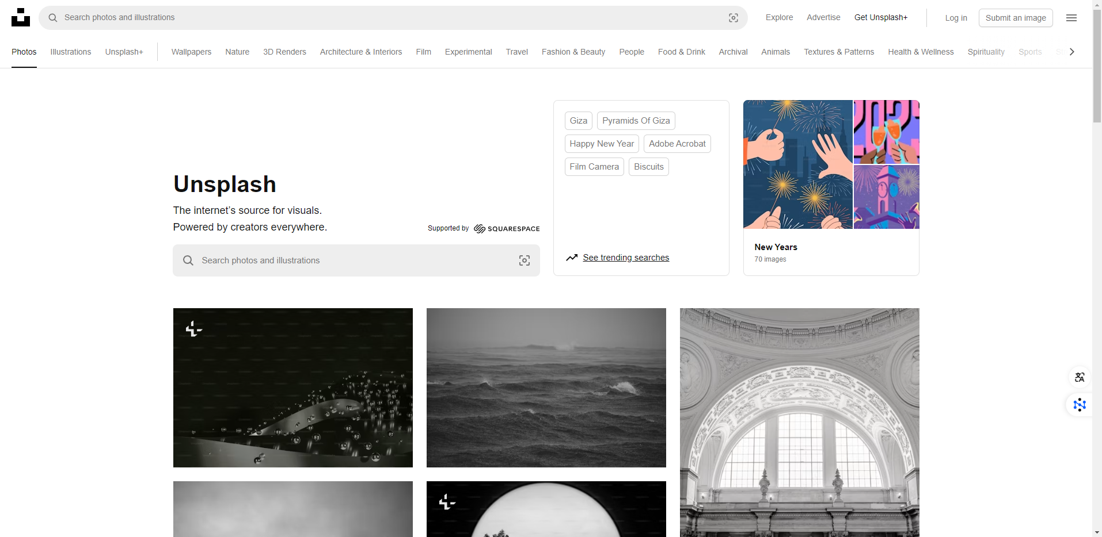Open the New Years collection title
The height and width of the screenshot is (537, 1102).
click(776, 247)
